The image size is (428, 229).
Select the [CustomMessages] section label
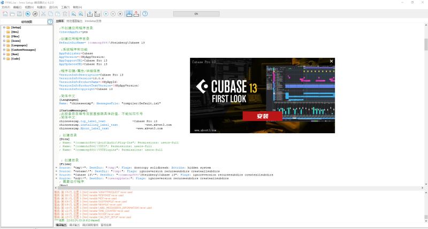pyautogui.click(x=24, y=50)
